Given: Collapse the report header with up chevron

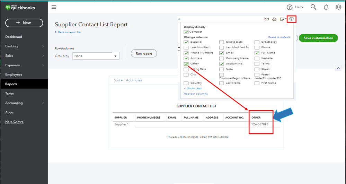Looking at the screenshot, I should [338, 68].
